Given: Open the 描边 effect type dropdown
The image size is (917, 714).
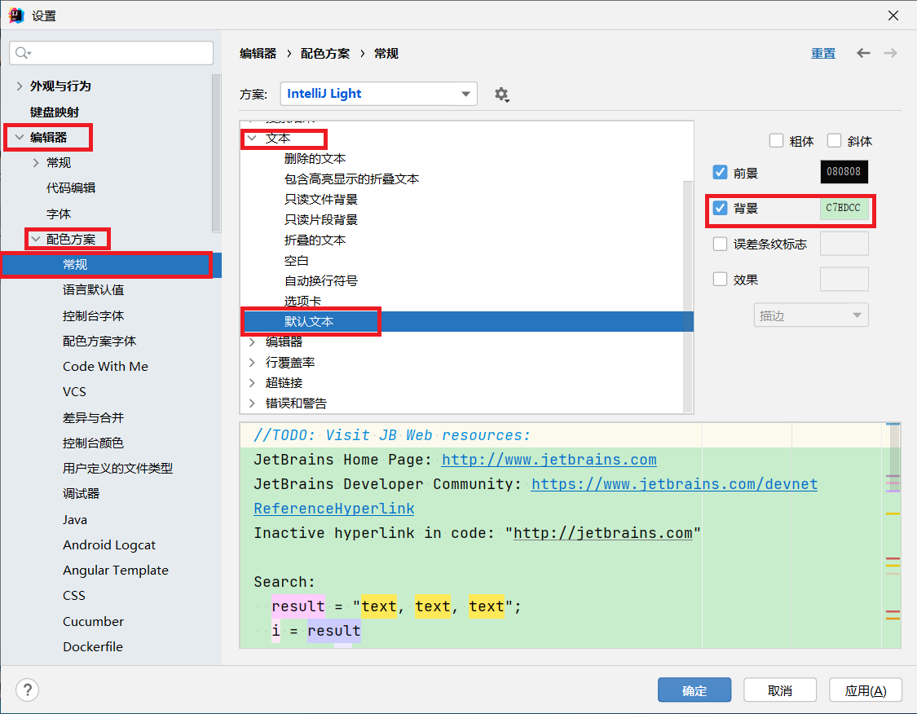Looking at the screenshot, I should pyautogui.click(x=810, y=315).
